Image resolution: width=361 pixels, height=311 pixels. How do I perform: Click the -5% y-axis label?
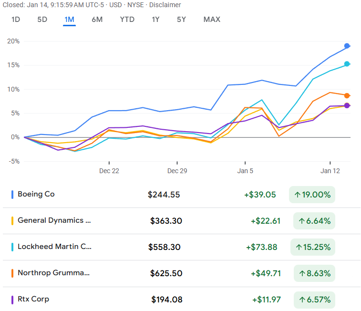click(x=14, y=161)
